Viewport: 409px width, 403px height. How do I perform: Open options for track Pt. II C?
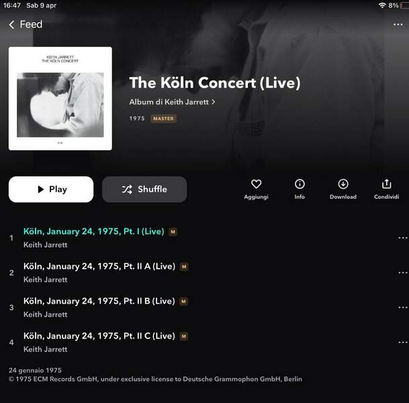coord(403,343)
